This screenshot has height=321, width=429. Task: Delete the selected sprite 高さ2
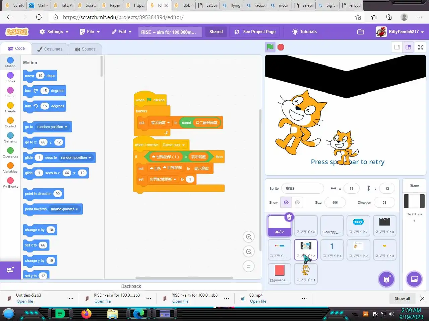tap(289, 217)
